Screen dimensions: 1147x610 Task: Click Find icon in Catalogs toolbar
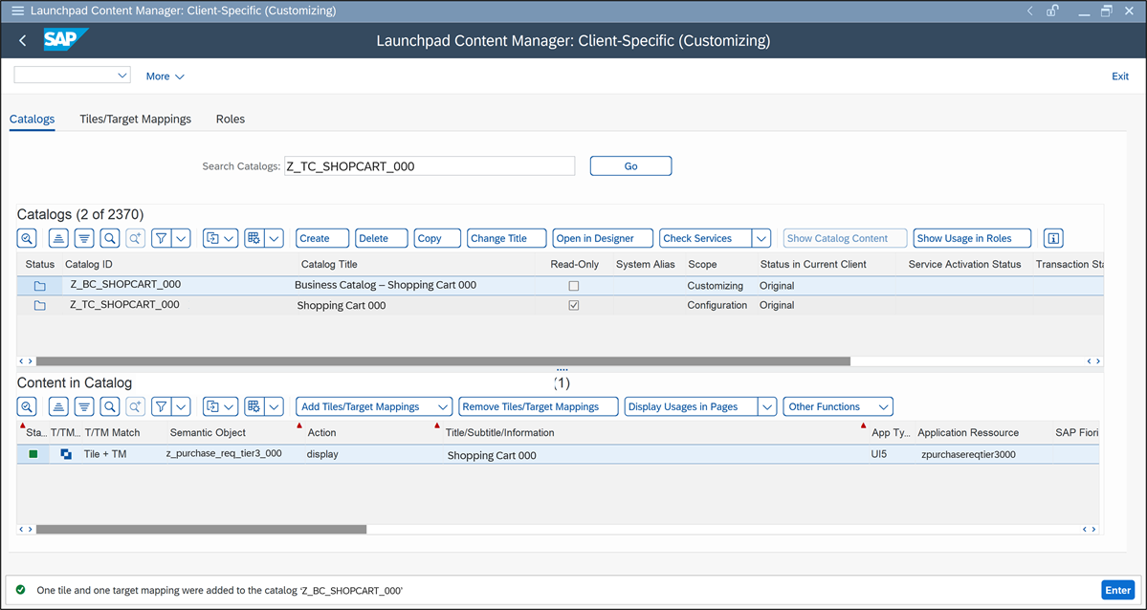click(110, 238)
